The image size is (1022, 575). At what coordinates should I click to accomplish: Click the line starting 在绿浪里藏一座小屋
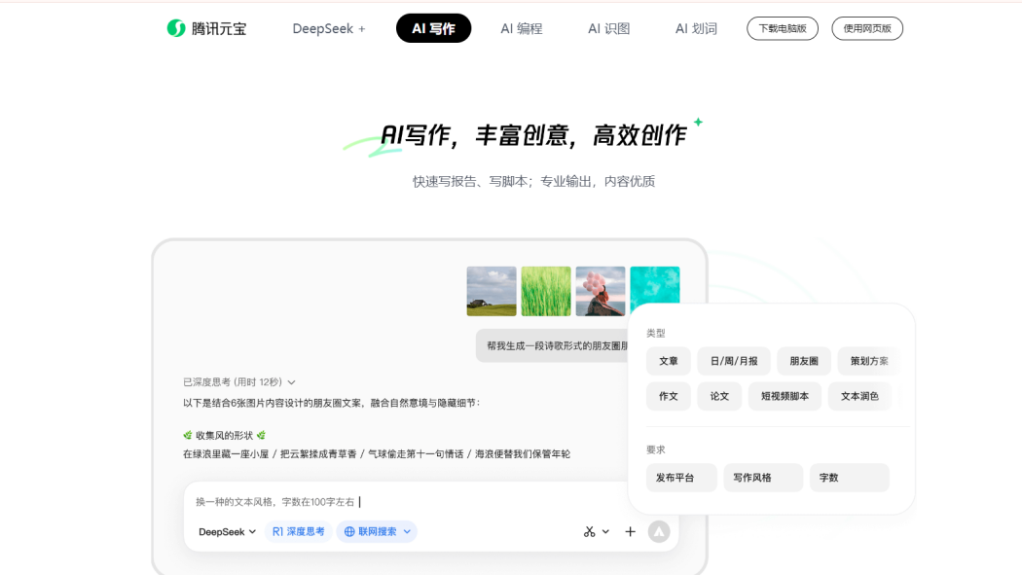pos(377,454)
